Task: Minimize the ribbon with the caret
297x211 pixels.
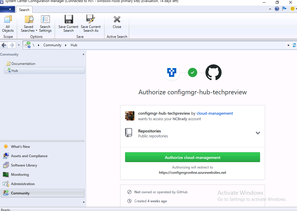Action: 270,9
